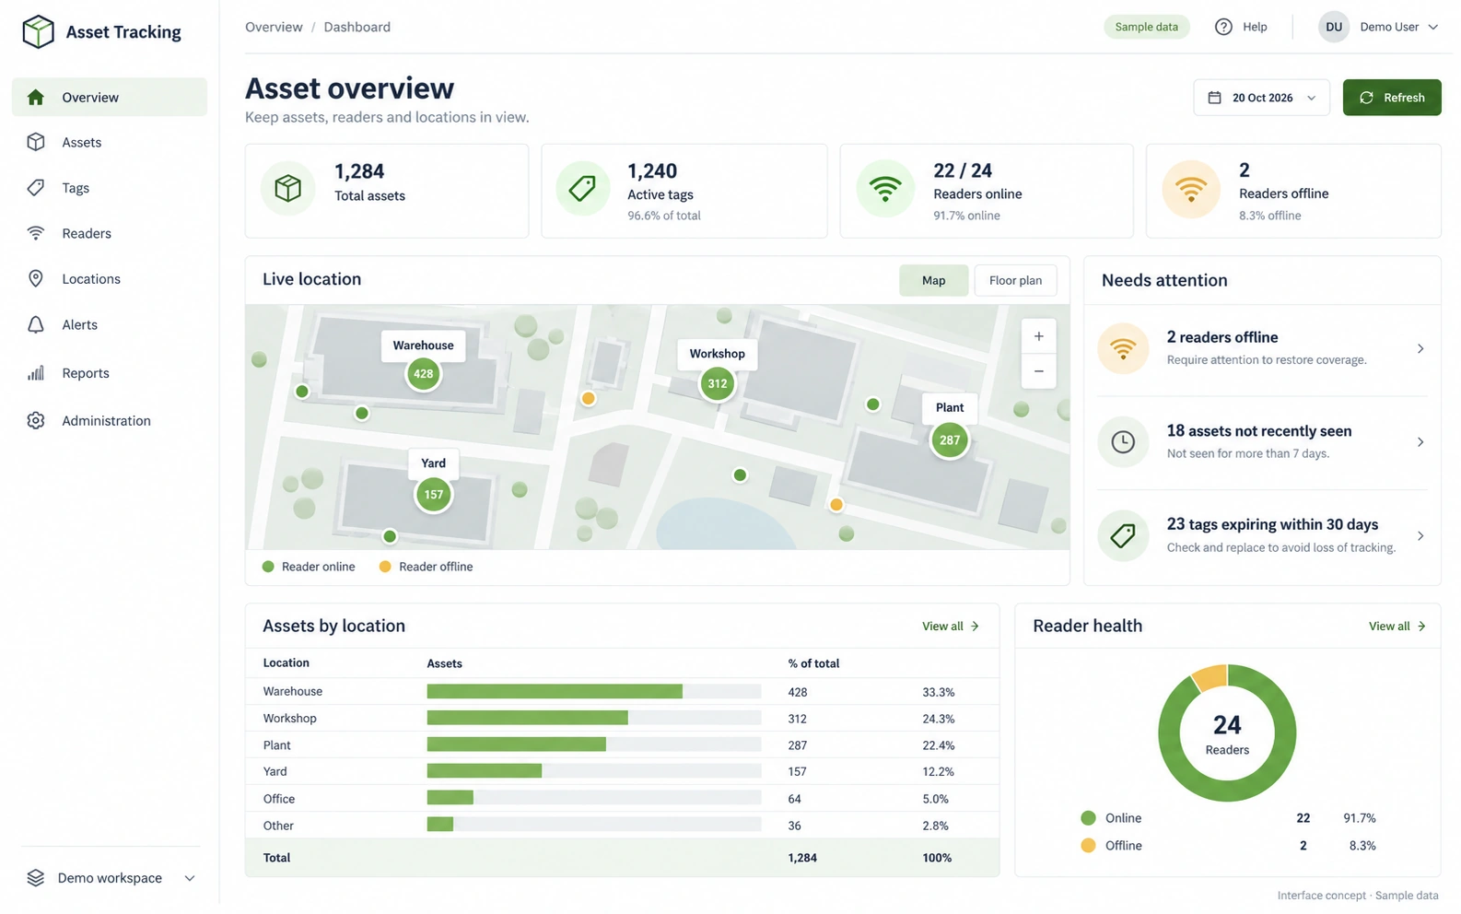Open 18 assets not recently seen chevron

pos(1420,442)
